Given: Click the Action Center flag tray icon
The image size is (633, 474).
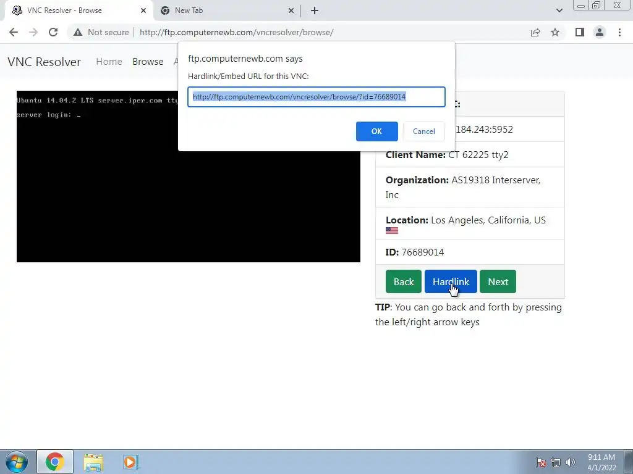Looking at the screenshot, I should 541,462.
